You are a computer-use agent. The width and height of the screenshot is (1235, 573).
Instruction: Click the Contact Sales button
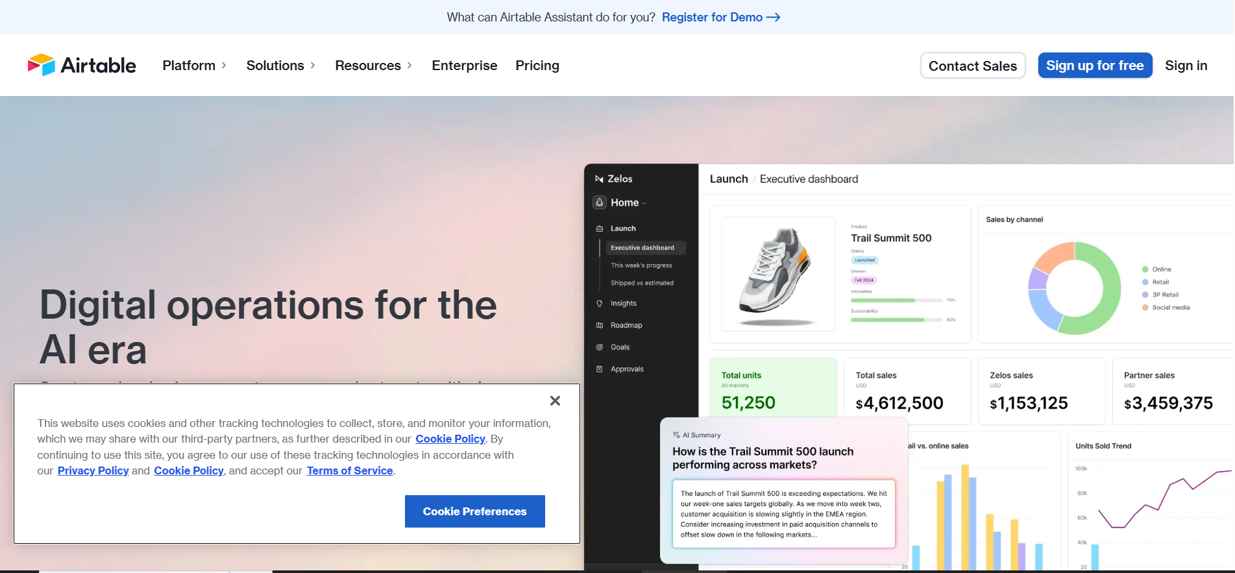973,66
